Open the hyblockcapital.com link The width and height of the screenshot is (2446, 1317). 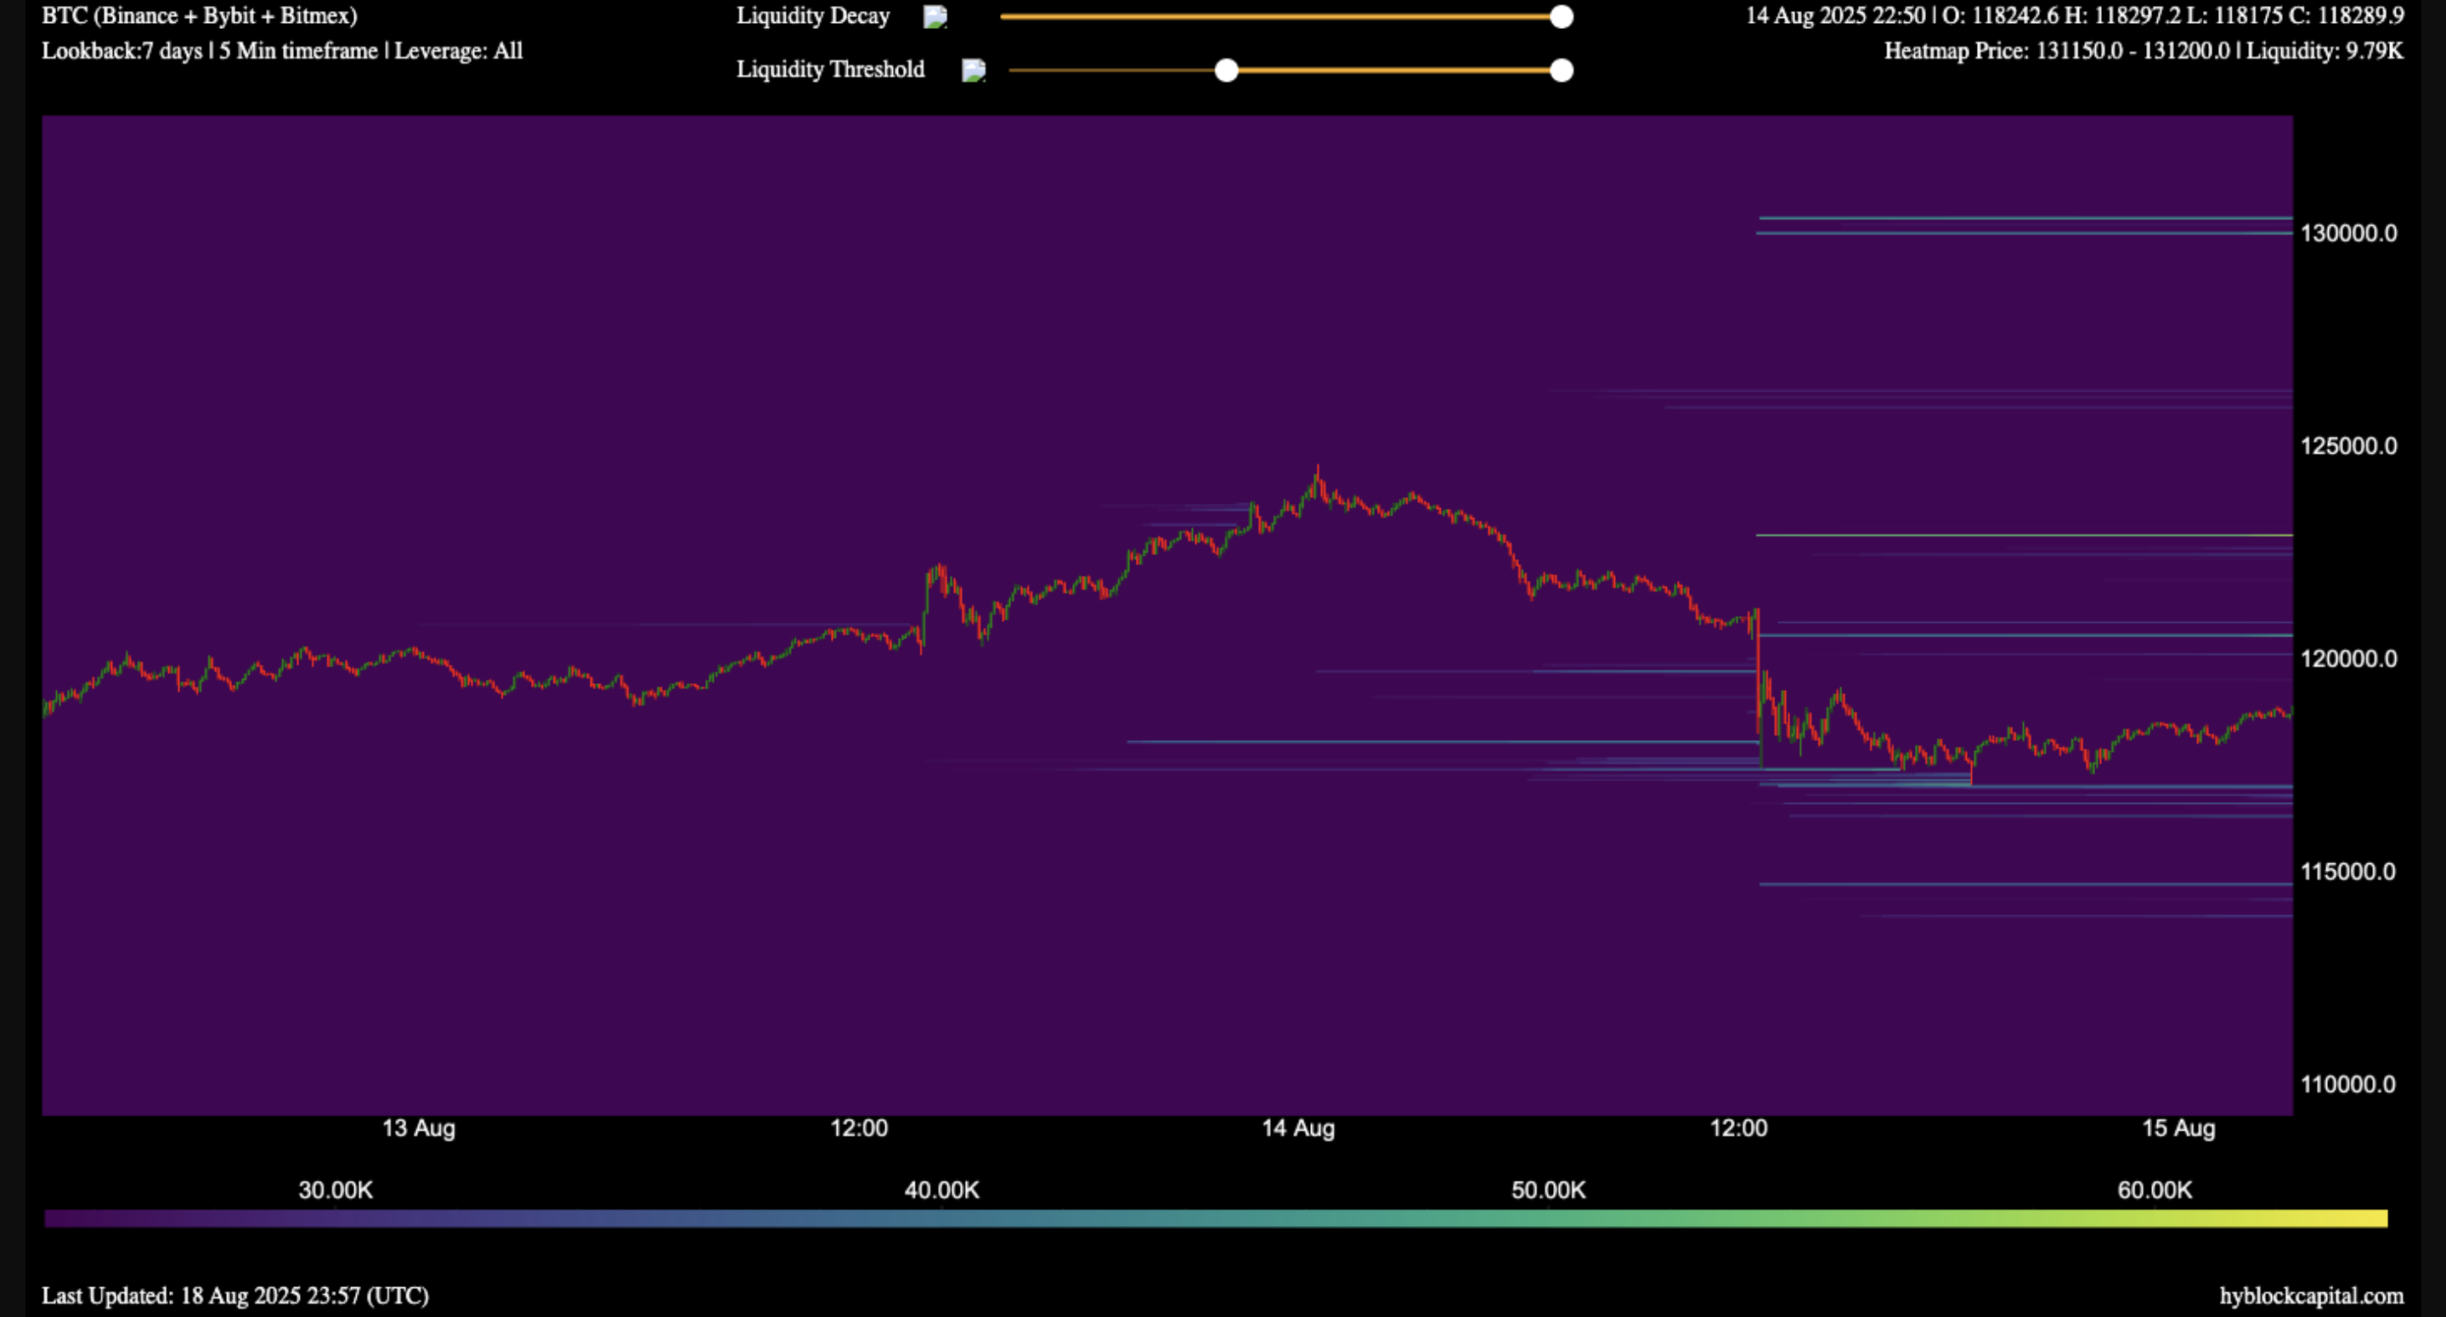point(2311,1295)
